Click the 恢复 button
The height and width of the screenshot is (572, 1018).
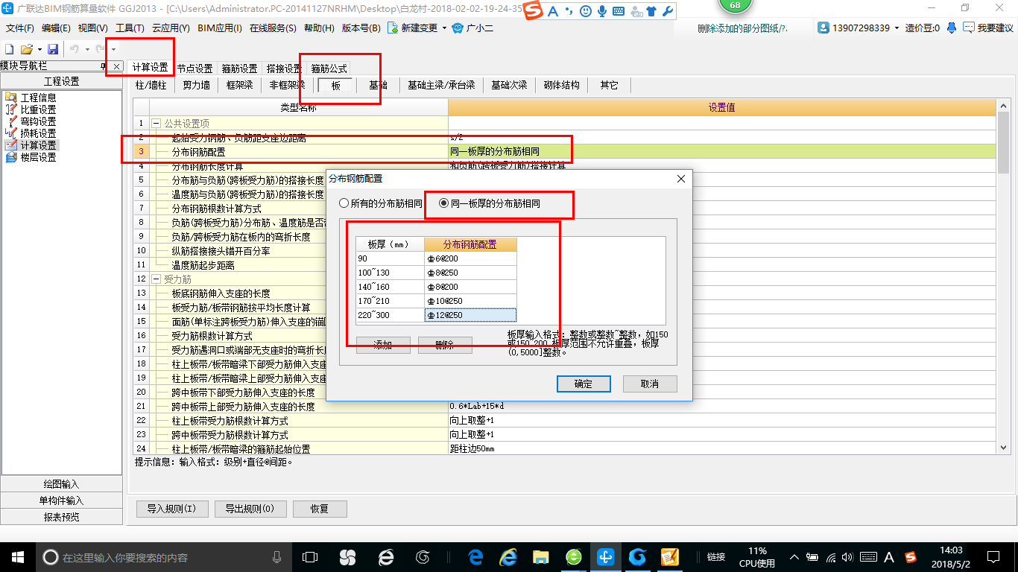[x=320, y=509]
